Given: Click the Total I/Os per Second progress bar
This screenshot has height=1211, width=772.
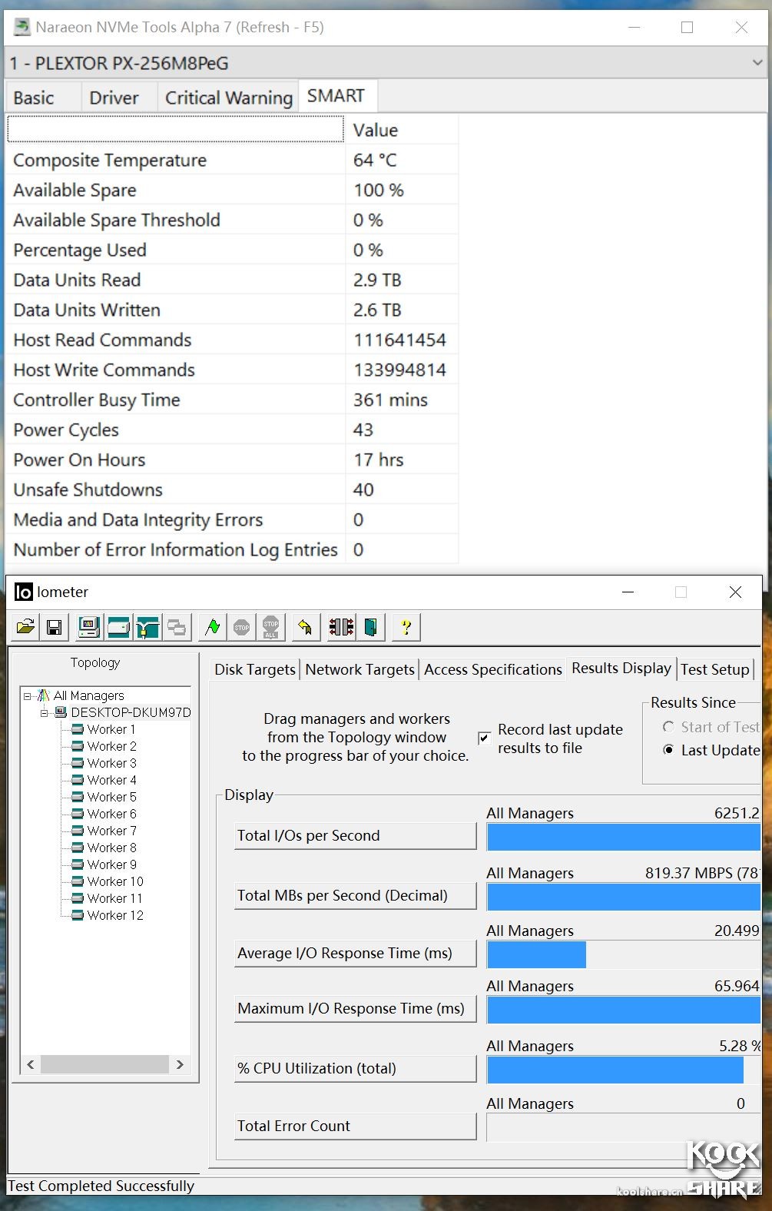Looking at the screenshot, I should pos(624,837).
